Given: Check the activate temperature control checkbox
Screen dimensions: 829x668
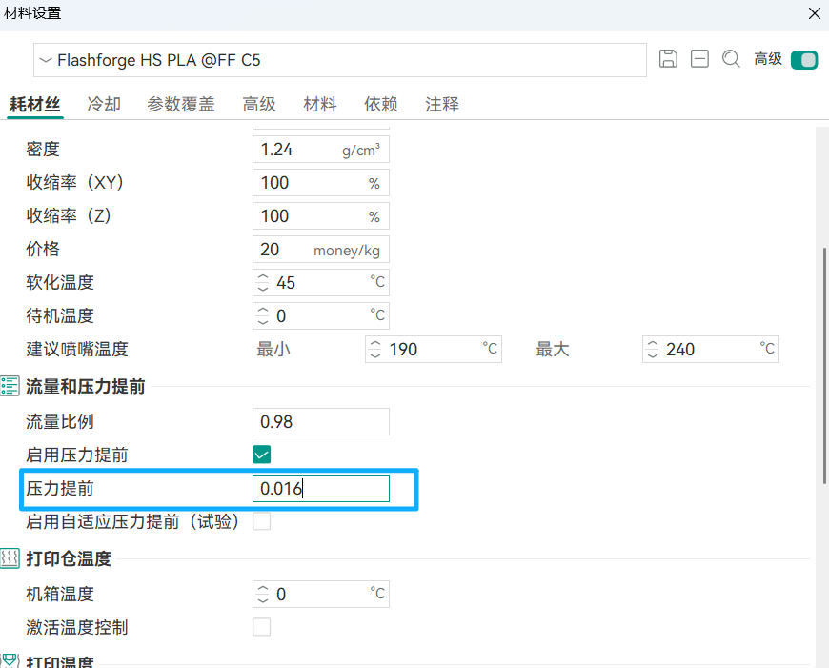Looking at the screenshot, I should pyautogui.click(x=261, y=627).
